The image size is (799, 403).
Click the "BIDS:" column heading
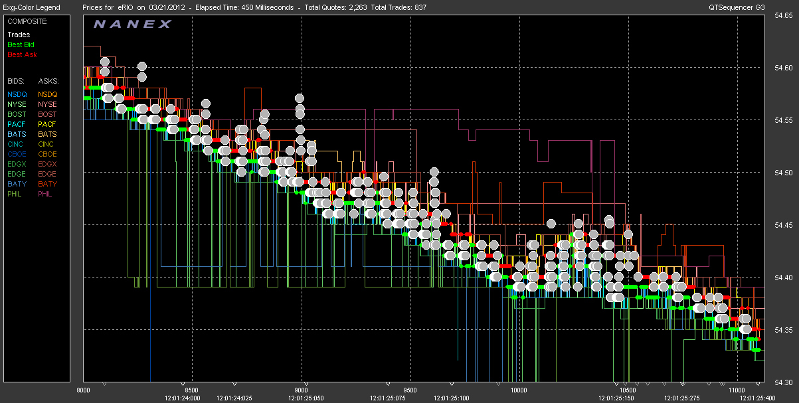click(17, 81)
